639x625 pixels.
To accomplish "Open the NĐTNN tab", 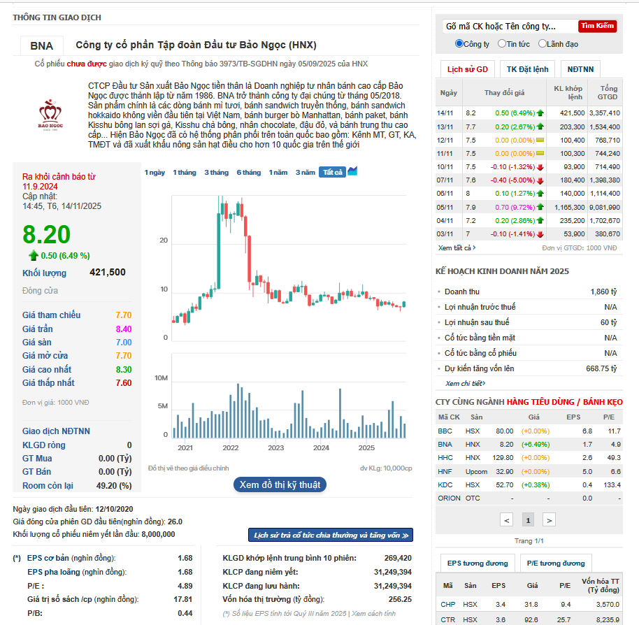I will pos(580,69).
